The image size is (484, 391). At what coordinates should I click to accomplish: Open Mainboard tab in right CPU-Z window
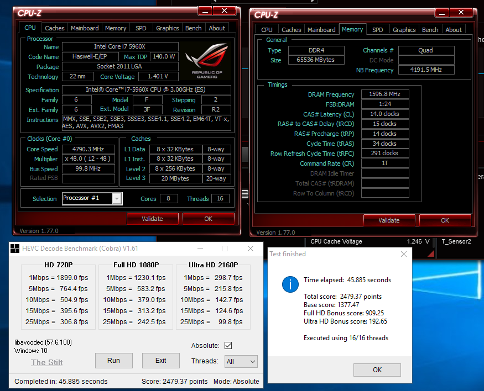pos(321,30)
